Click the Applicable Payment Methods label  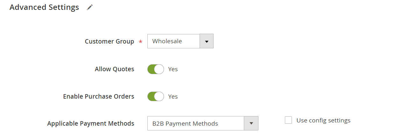click(x=91, y=123)
